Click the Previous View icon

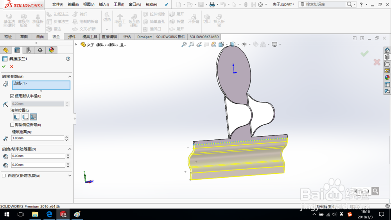click(x=199, y=45)
